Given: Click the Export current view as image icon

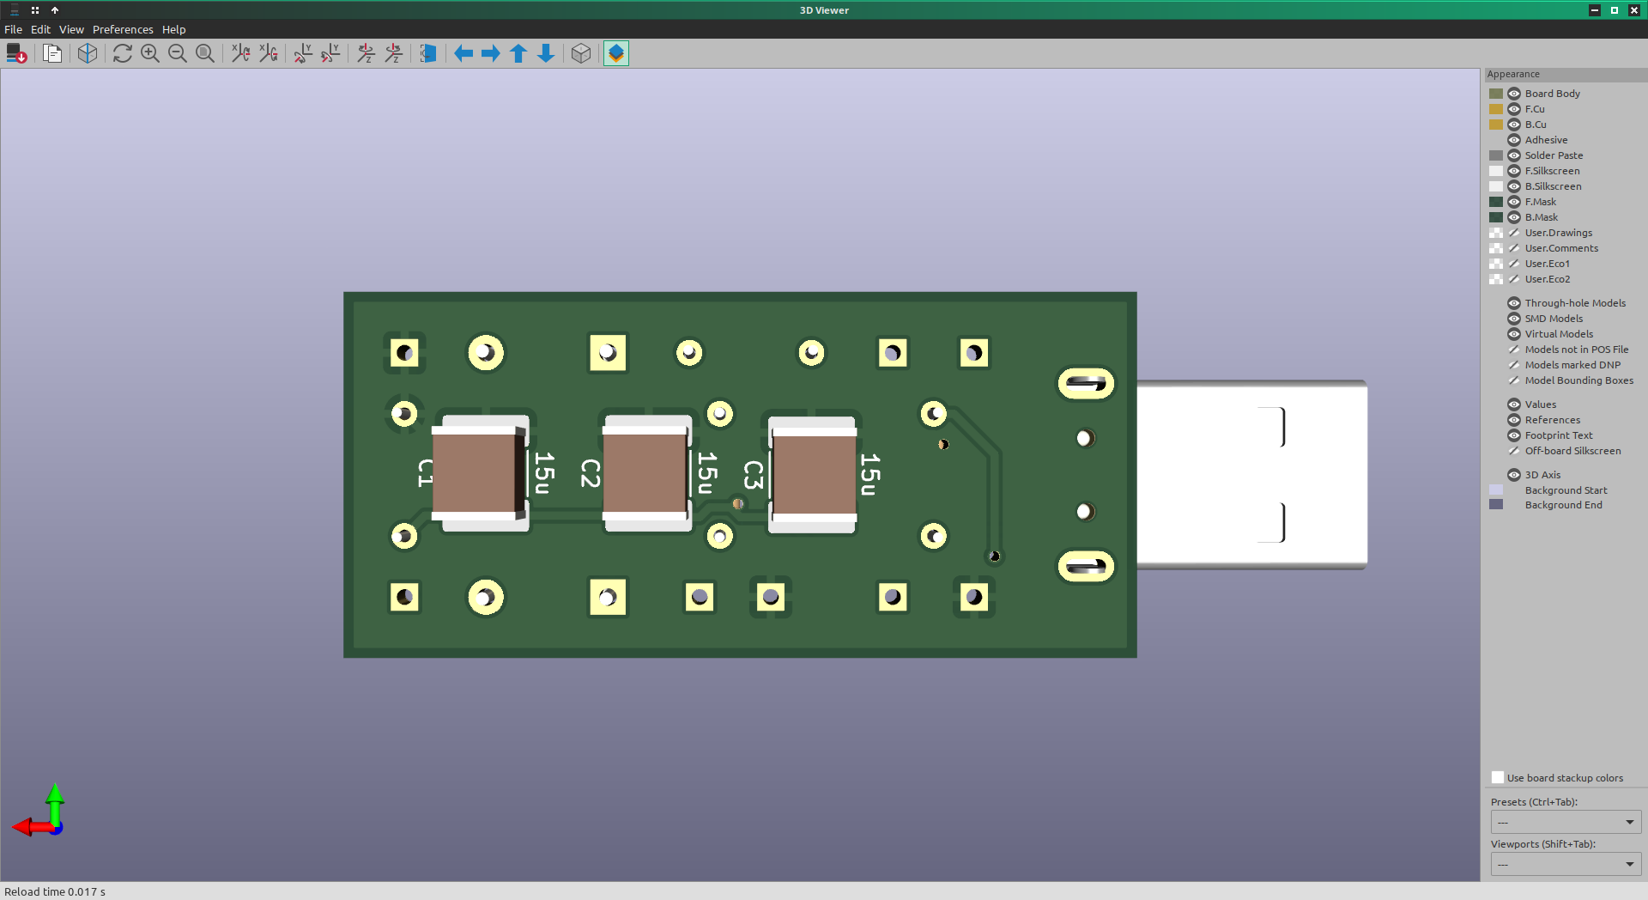Looking at the screenshot, I should [16, 53].
